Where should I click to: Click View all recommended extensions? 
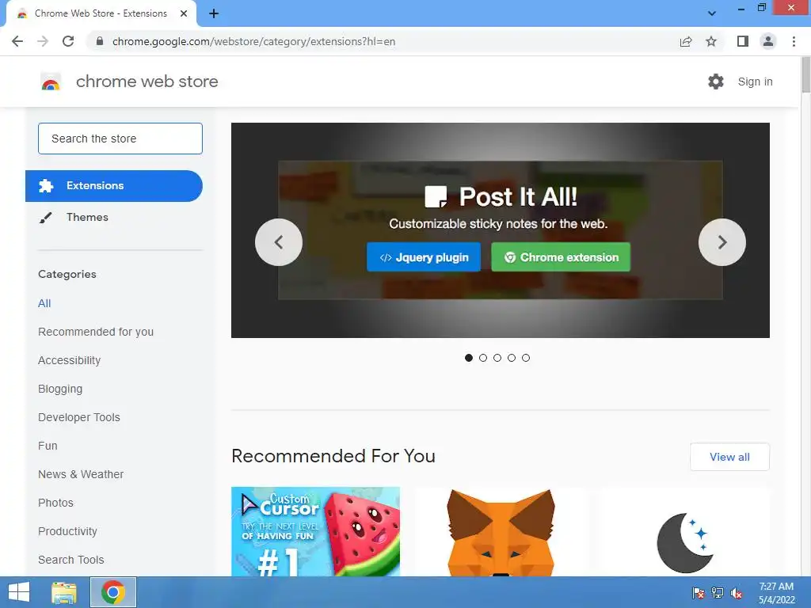[729, 457]
